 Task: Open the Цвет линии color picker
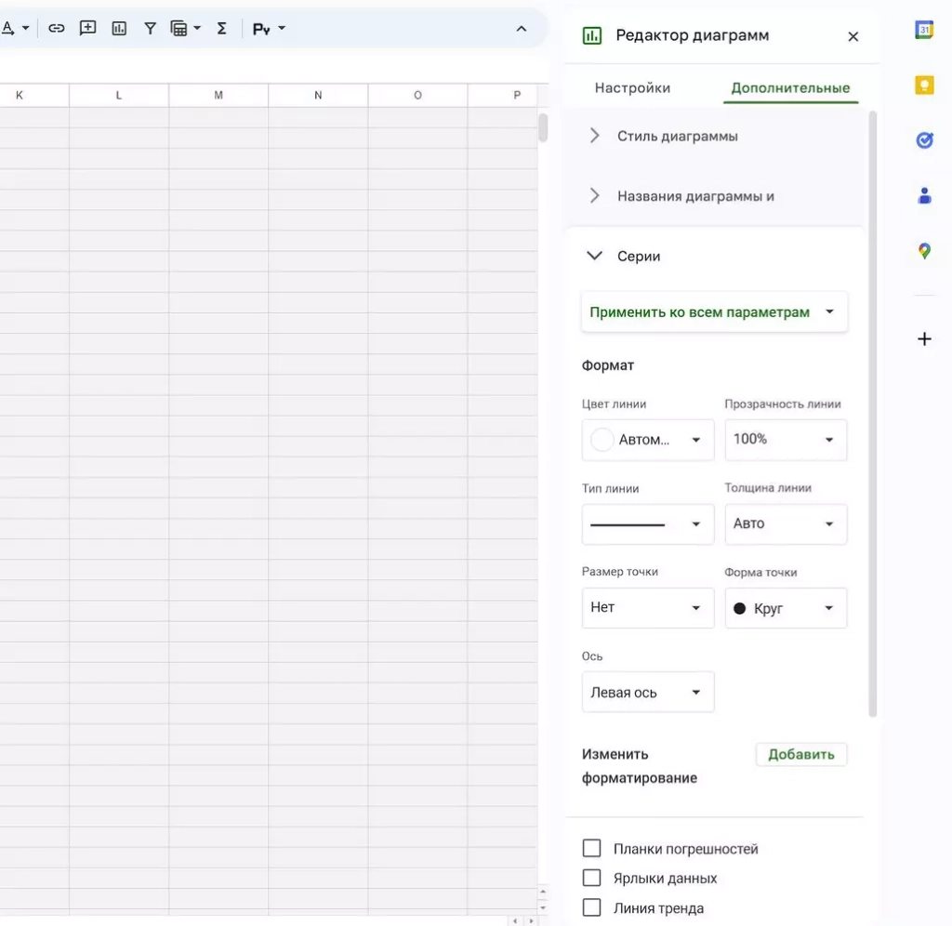pyautogui.click(x=647, y=440)
